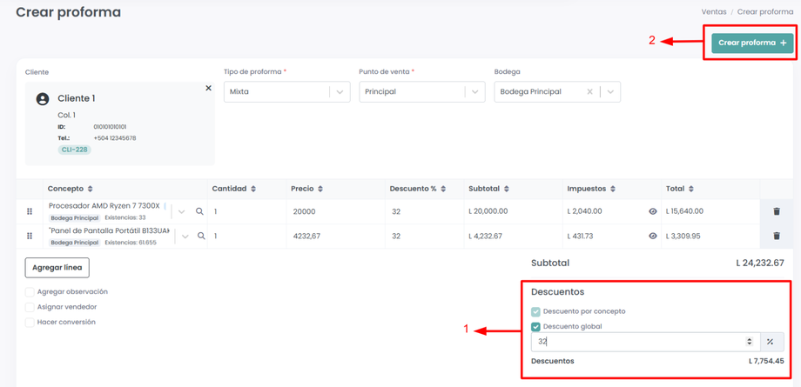Open the Bodega dropdown arrow

[610, 91]
